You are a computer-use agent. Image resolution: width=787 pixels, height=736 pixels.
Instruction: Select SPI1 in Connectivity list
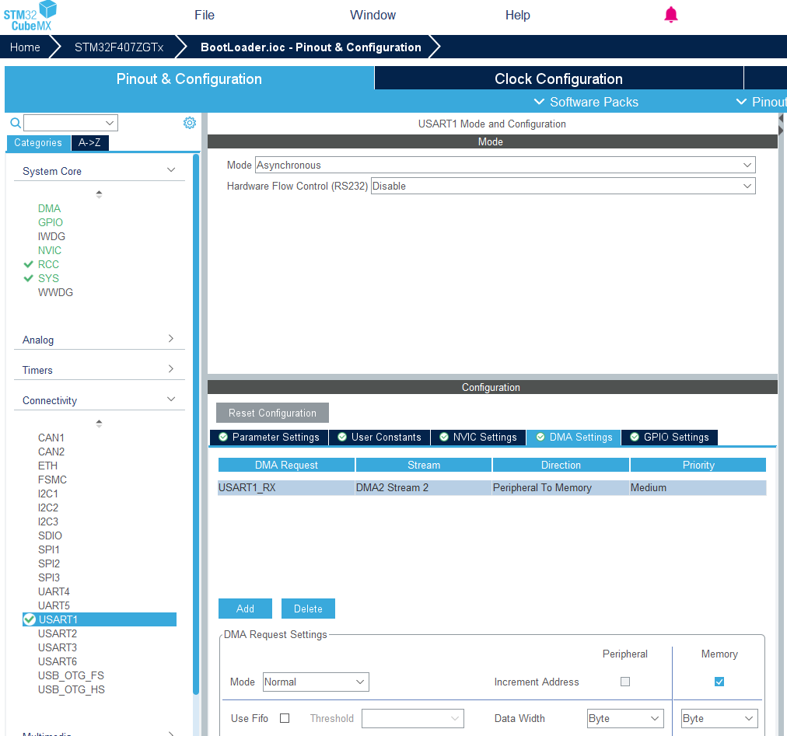tap(49, 550)
